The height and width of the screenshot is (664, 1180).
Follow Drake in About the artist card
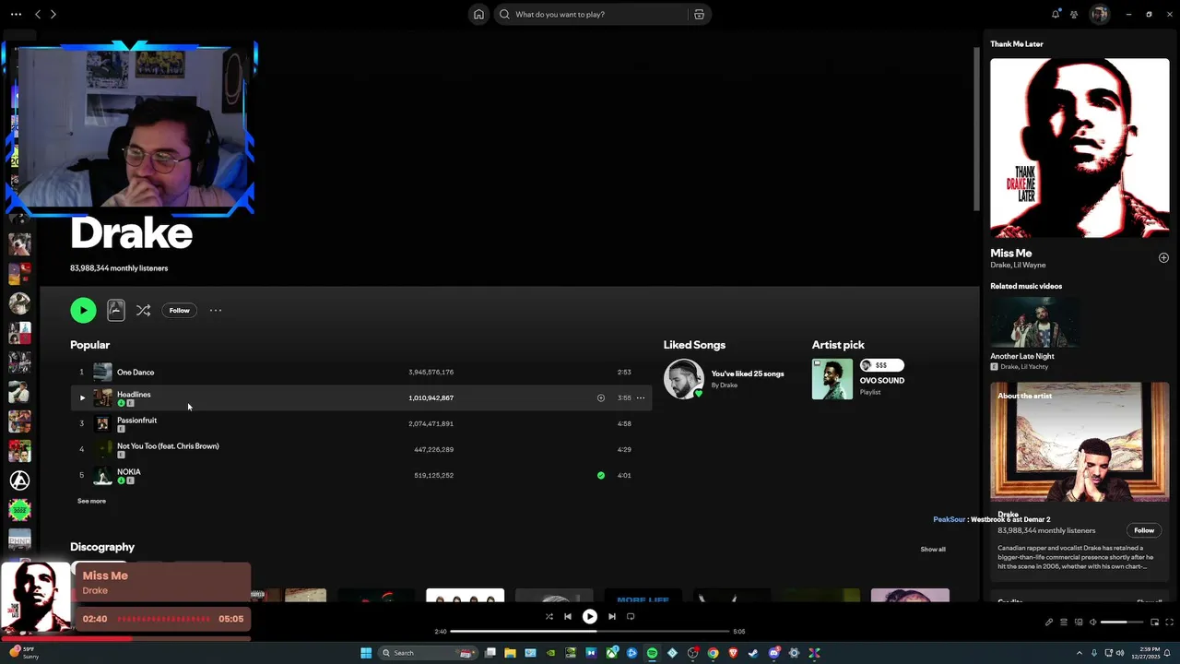coord(1144,530)
